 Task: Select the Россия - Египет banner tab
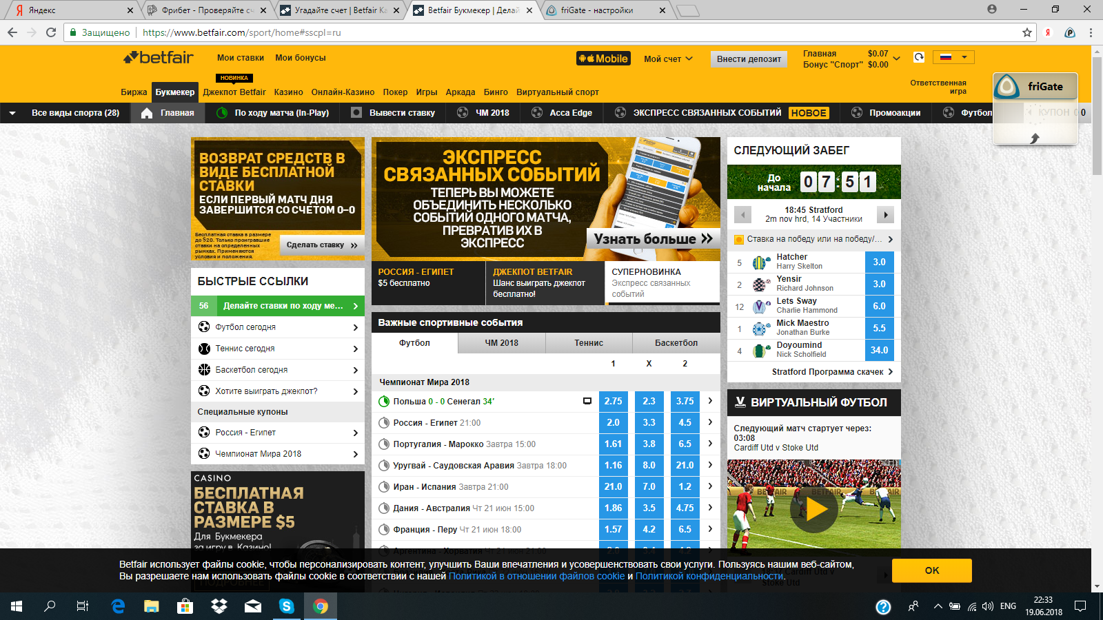coord(428,282)
